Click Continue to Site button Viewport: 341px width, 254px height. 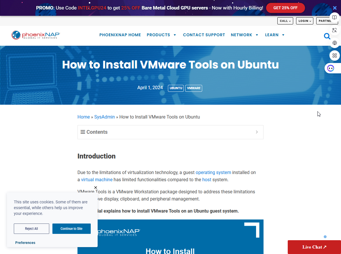pyautogui.click(x=71, y=229)
